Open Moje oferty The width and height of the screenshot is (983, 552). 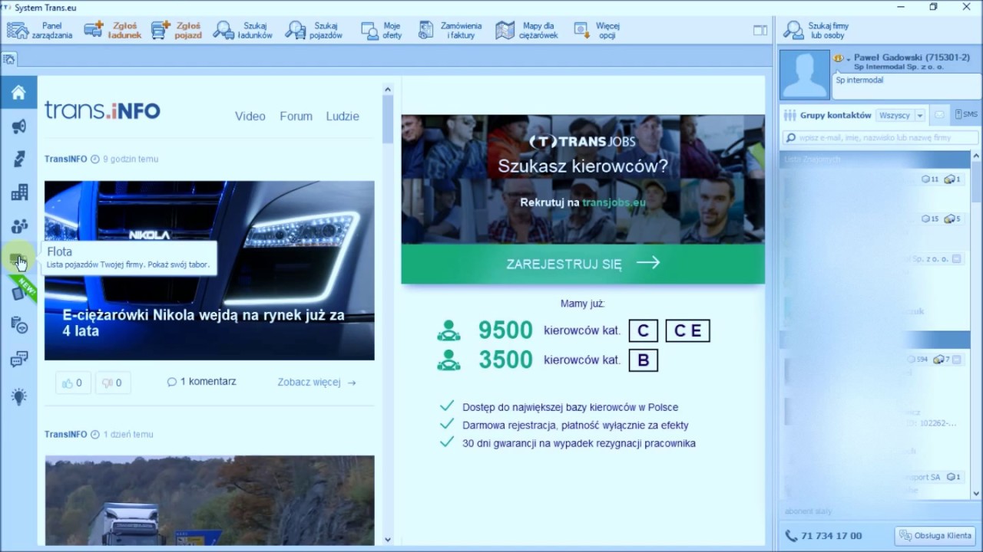382,30
